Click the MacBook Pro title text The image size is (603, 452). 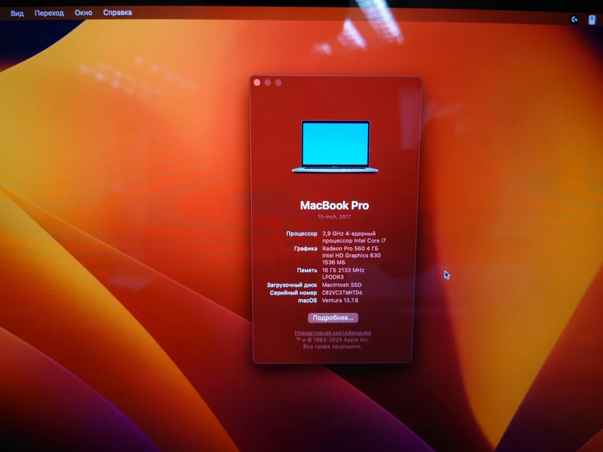point(335,205)
